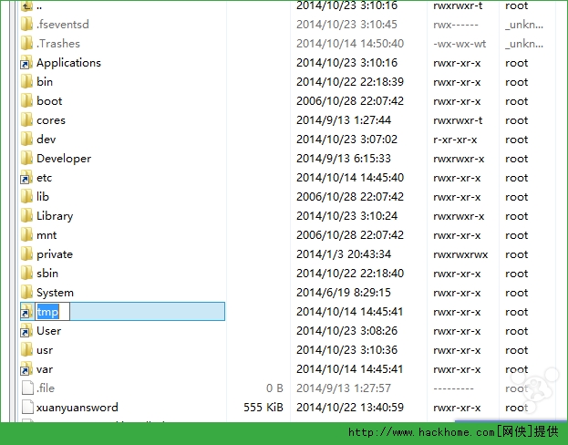Click the .file document icon

[27, 388]
